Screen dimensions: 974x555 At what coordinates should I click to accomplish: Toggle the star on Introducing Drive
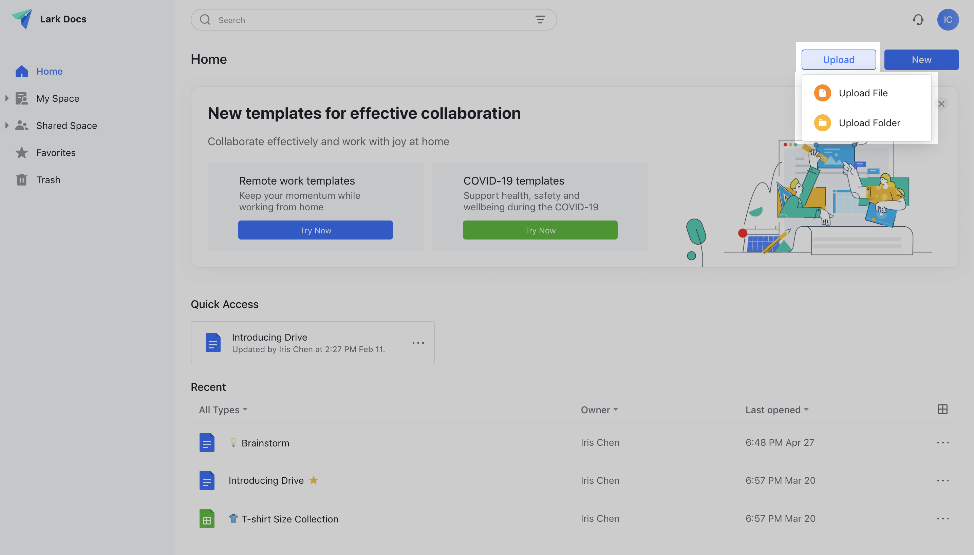[x=313, y=480]
